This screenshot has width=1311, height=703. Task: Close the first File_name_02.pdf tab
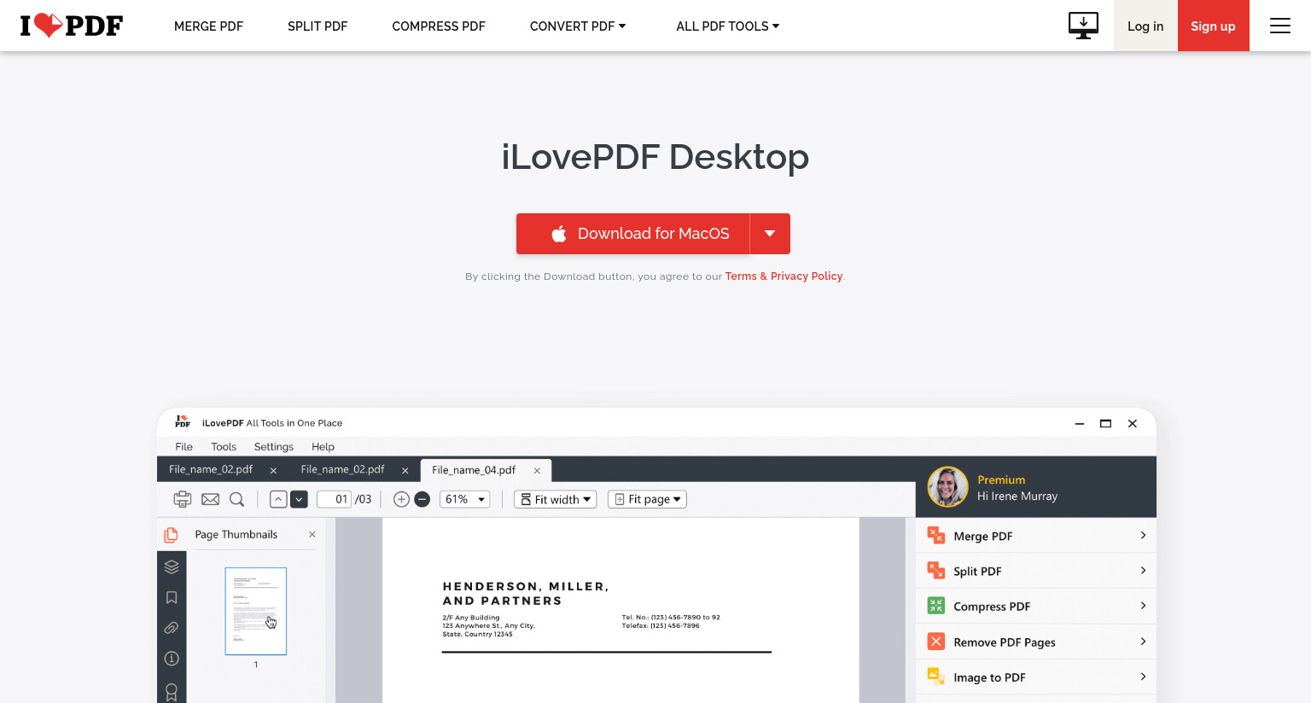coord(273,470)
